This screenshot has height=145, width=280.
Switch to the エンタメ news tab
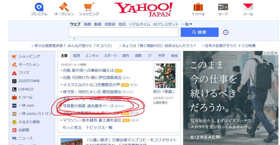pos(92,56)
